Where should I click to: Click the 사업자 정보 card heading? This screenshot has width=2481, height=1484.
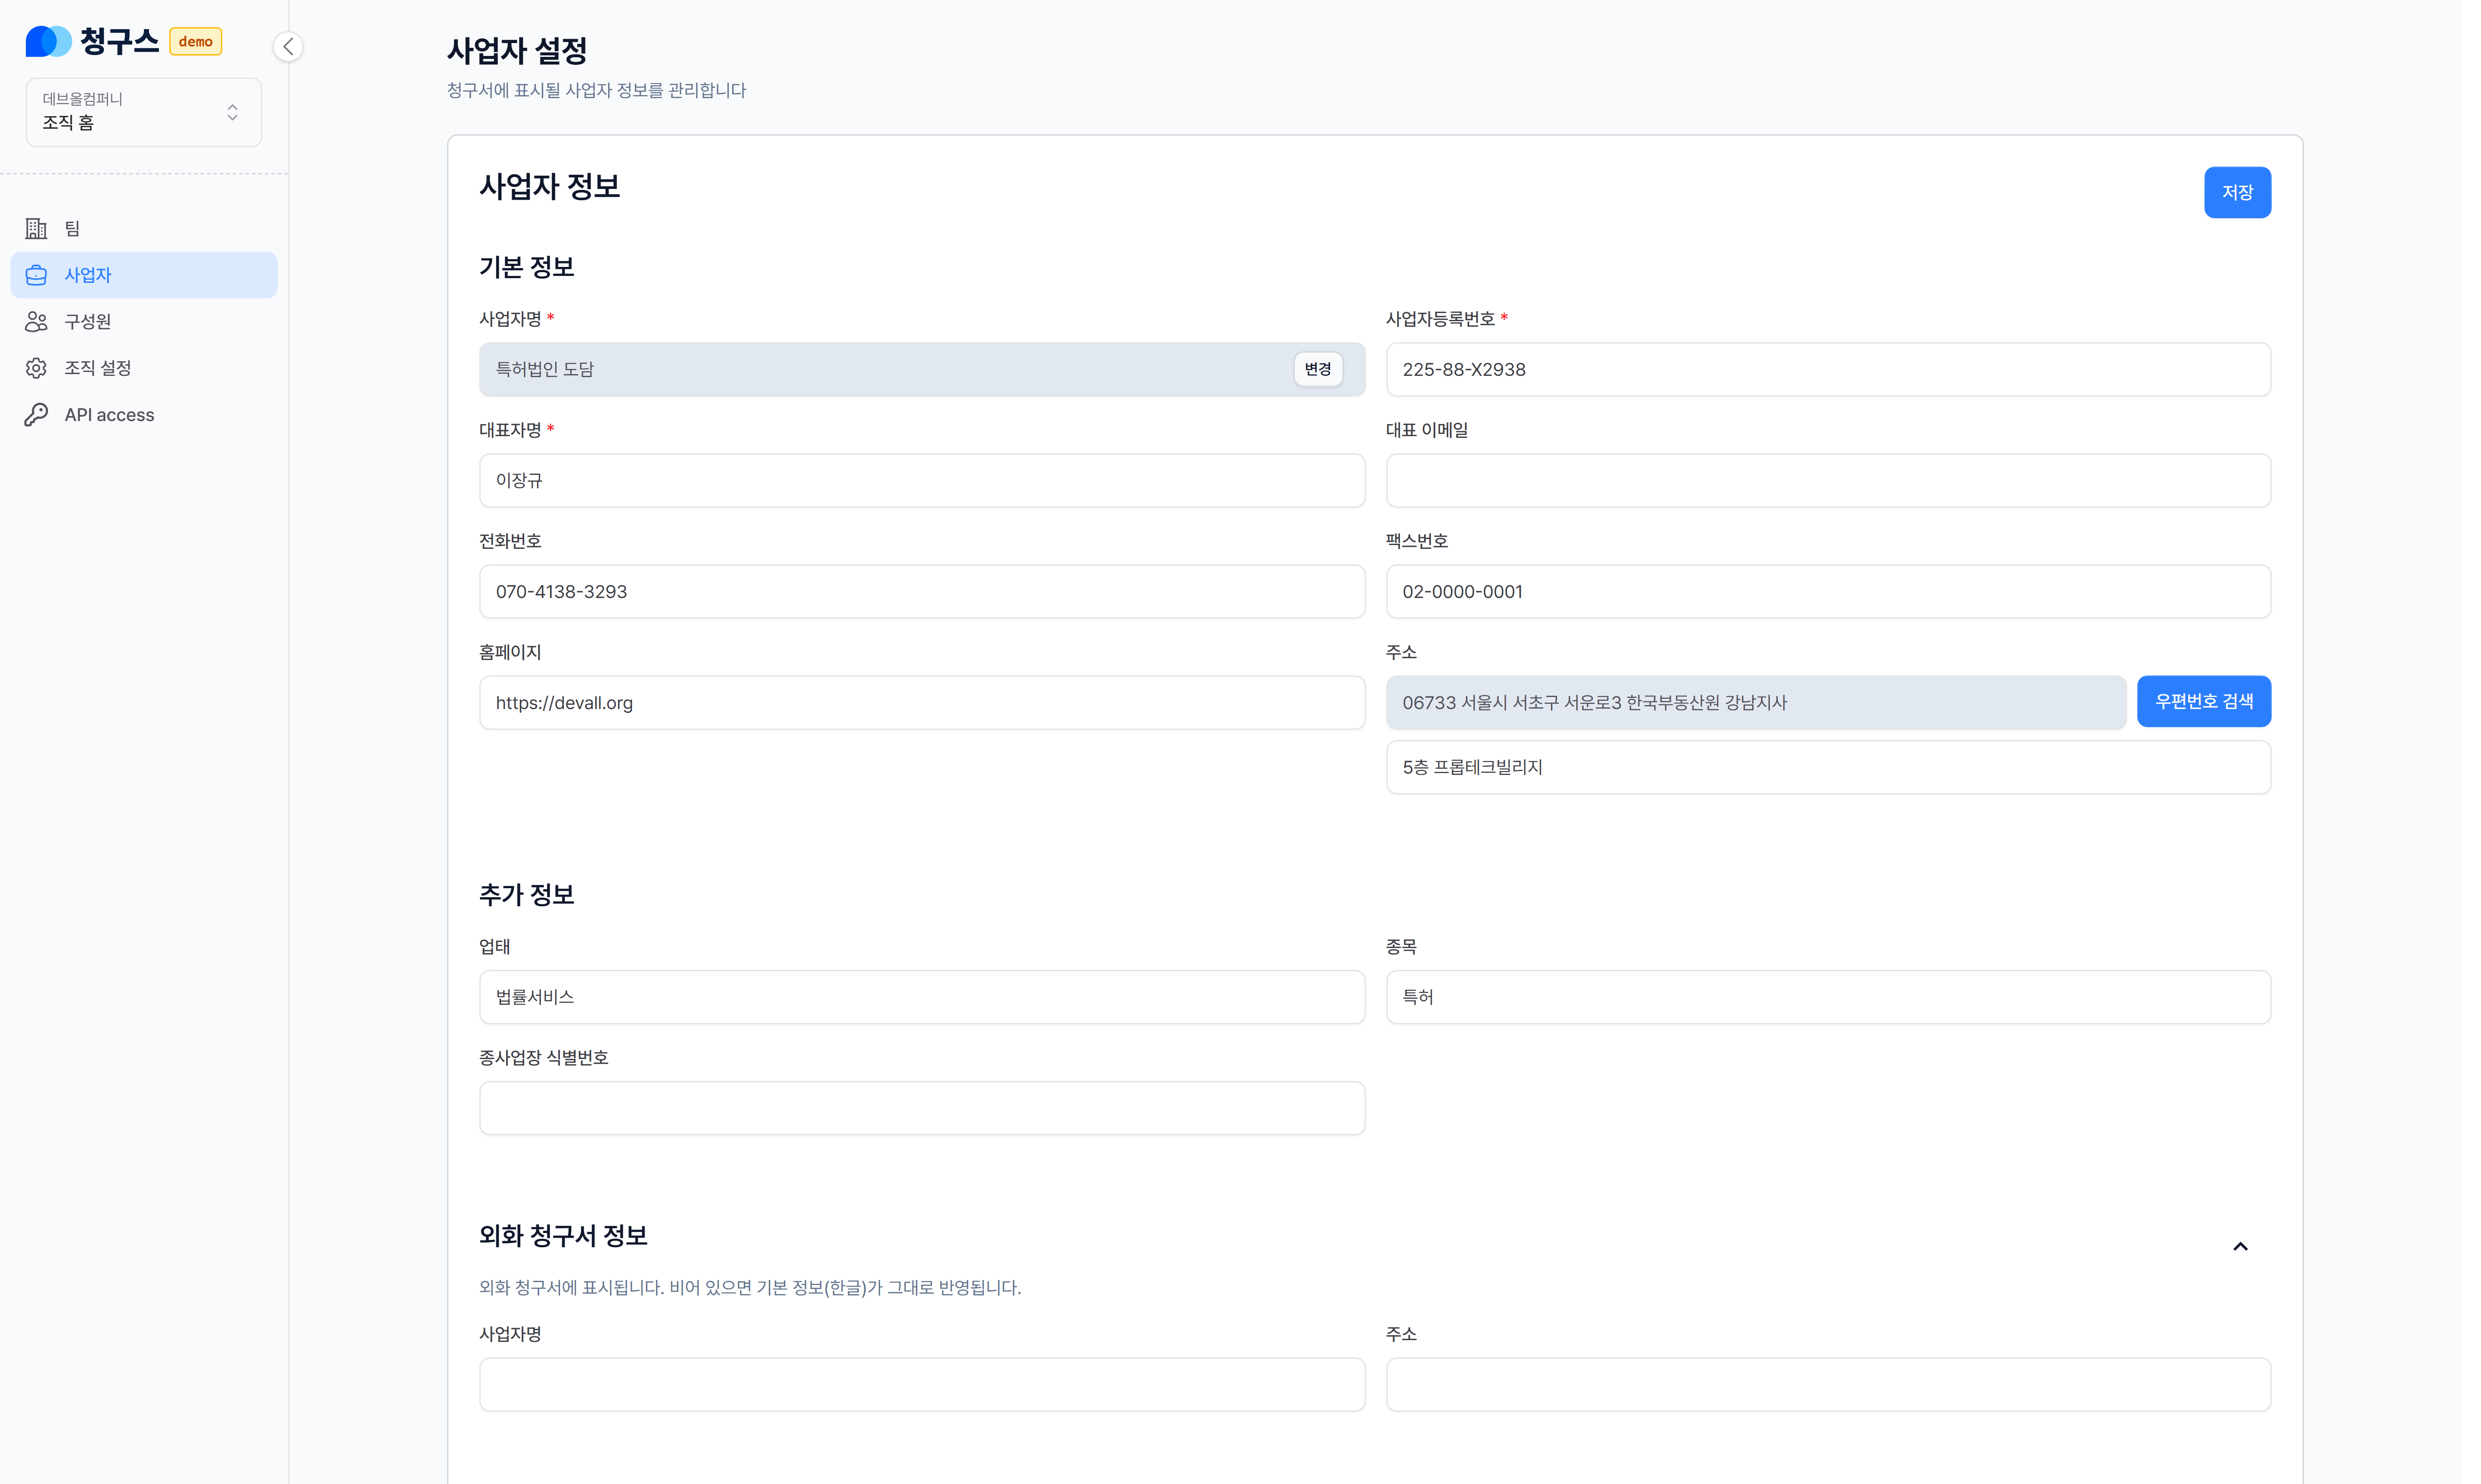[549, 186]
